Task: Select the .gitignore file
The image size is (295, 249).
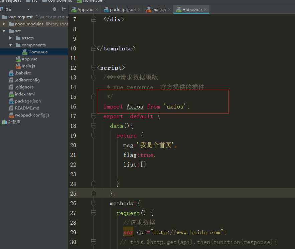Action: point(24,87)
